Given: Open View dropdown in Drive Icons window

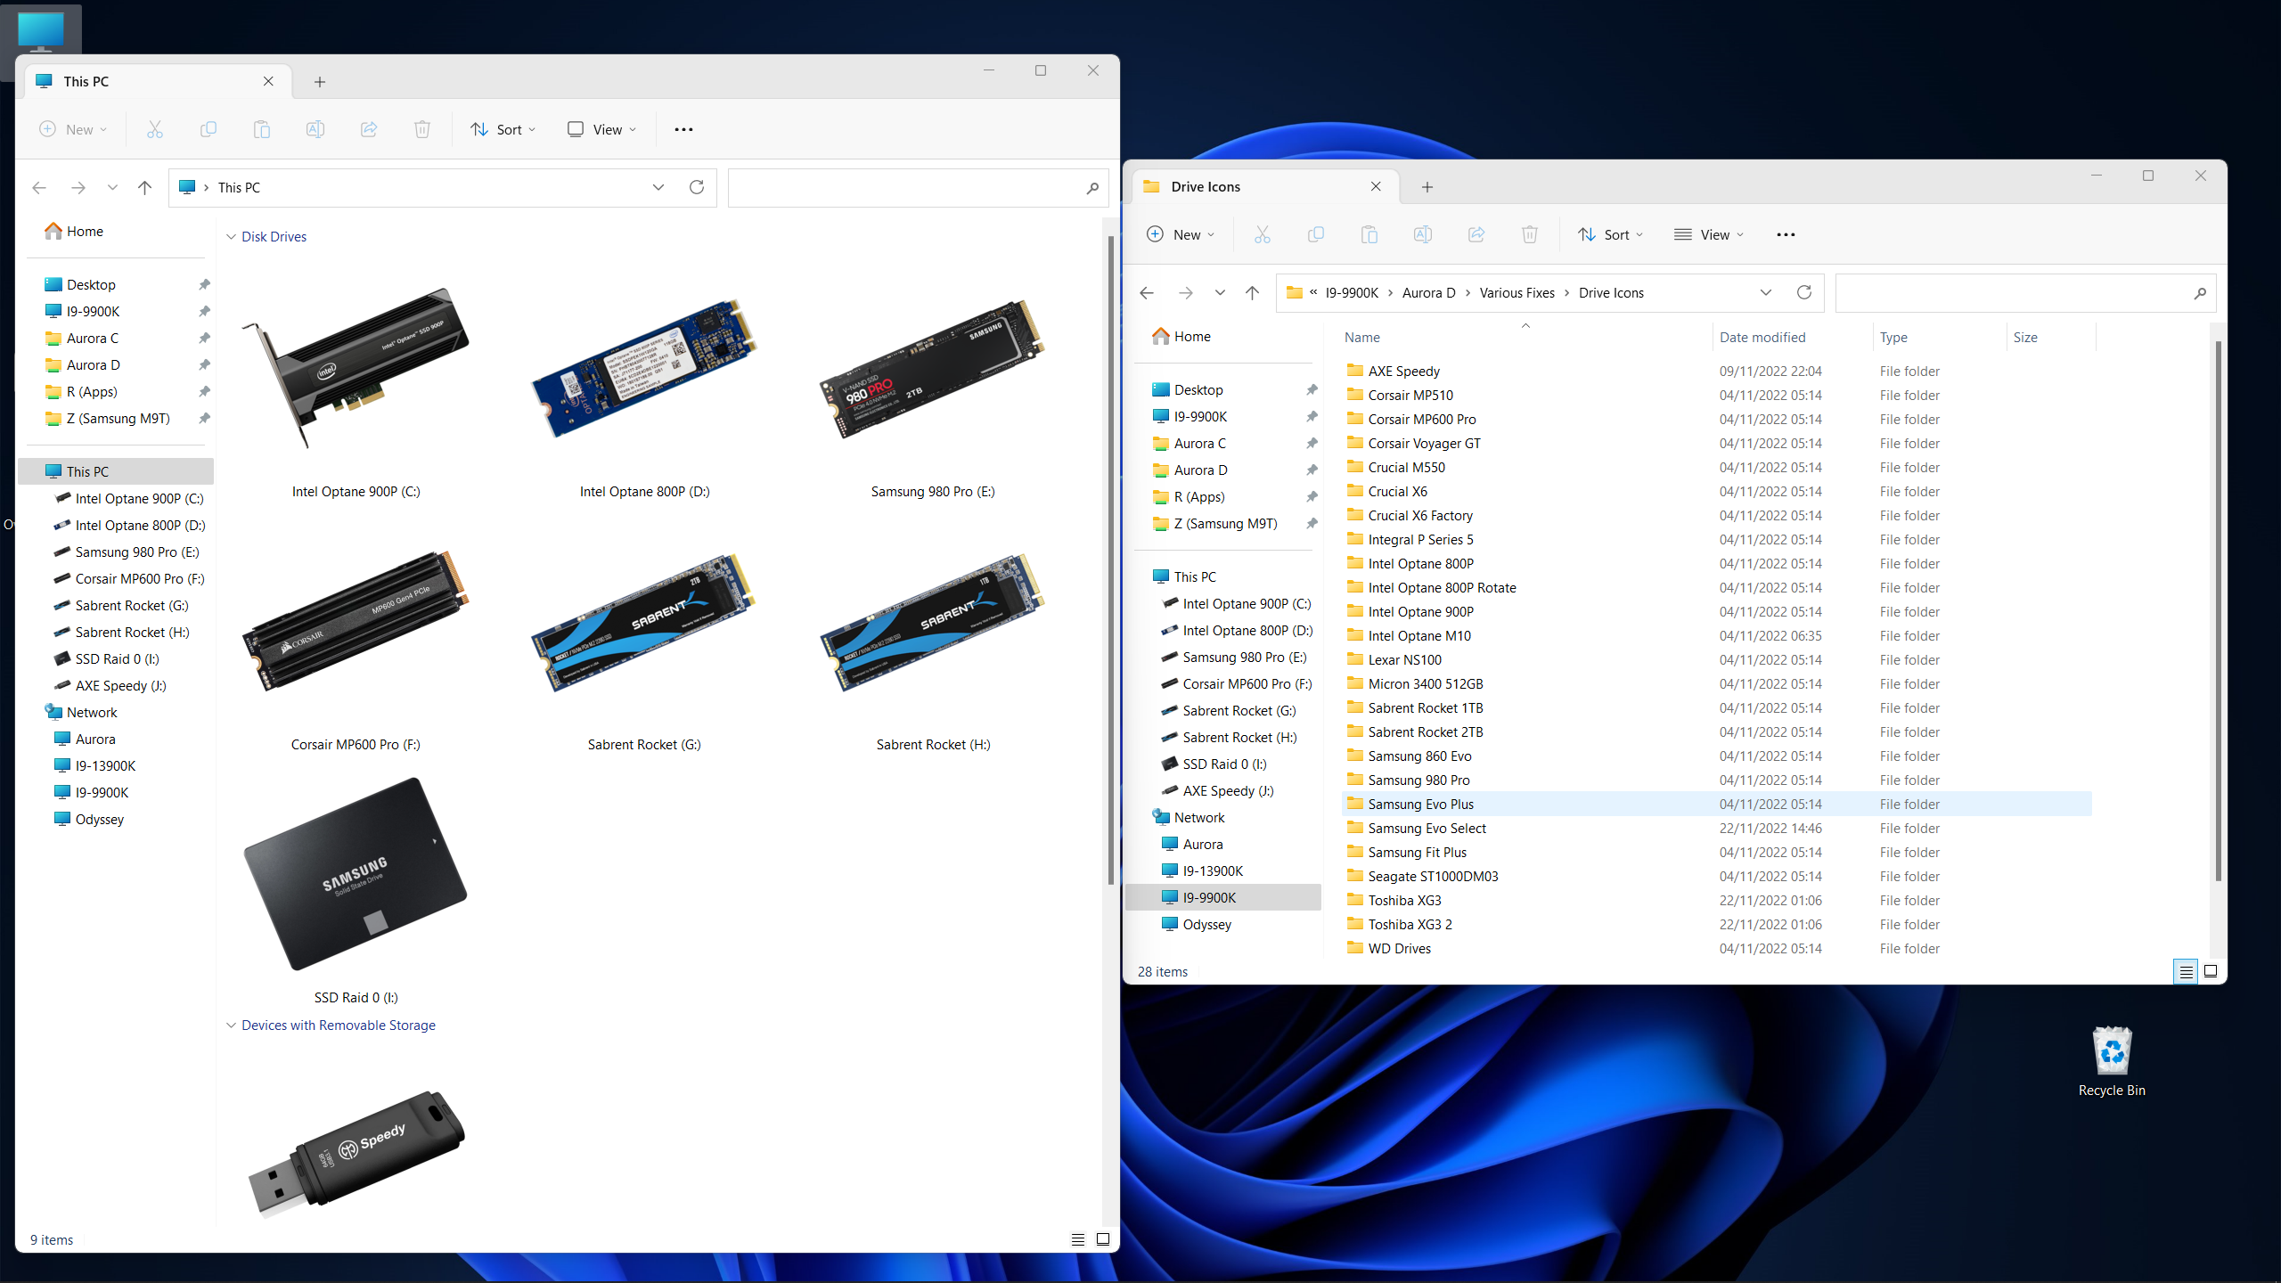Looking at the screenshot, I should (1709, 234).
